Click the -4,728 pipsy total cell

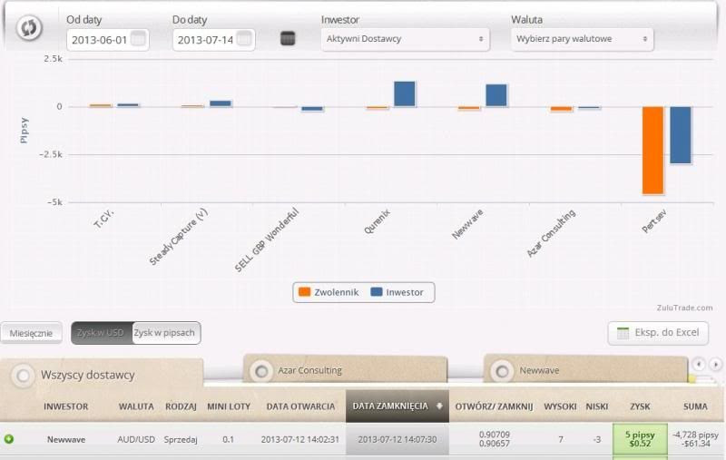695,439
